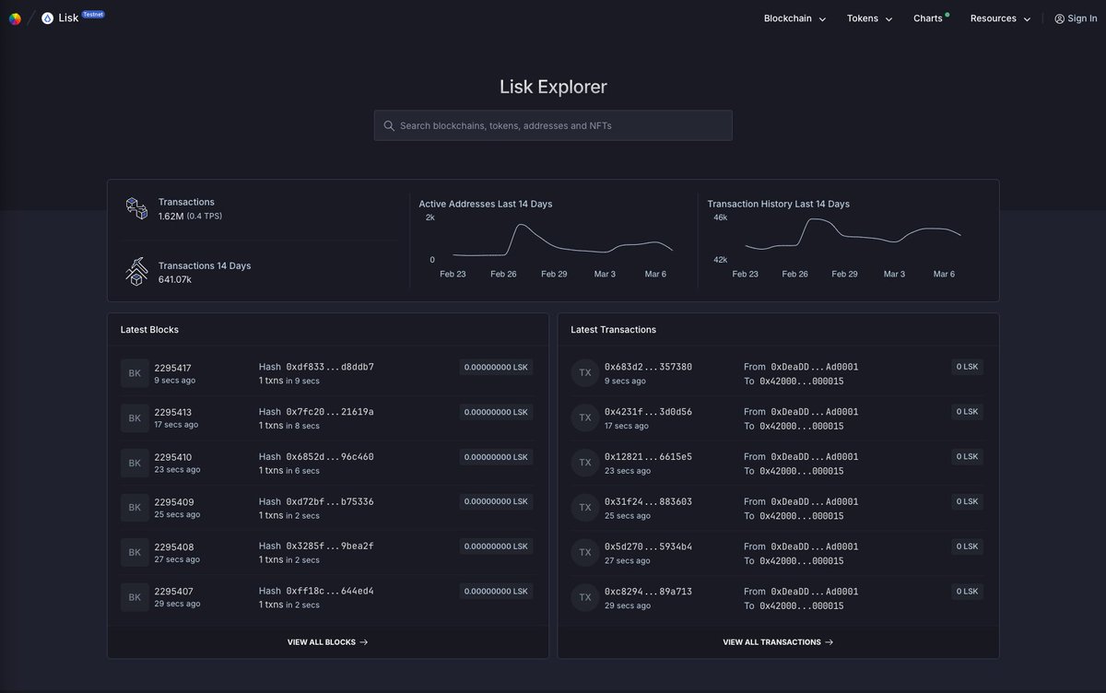Open transaction 0x5d270...5934b4

click(x=648, y=546)
